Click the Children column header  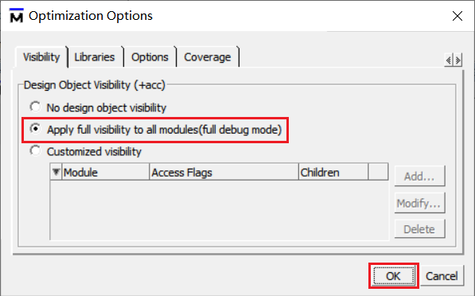(x=333, y=172)
